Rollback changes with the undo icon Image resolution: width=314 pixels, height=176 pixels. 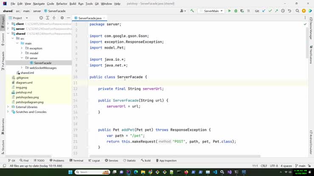[289, 11]
